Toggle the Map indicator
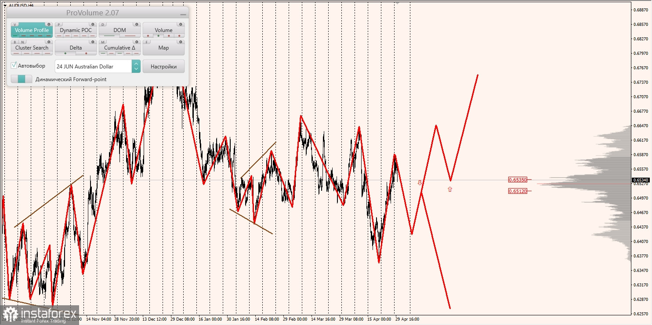This screenshot has height=325, width=652. coord(163,48)
